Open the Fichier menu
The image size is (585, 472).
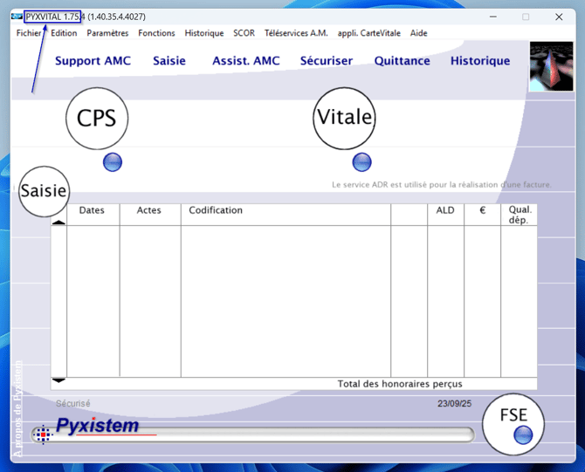click(29, 33)
